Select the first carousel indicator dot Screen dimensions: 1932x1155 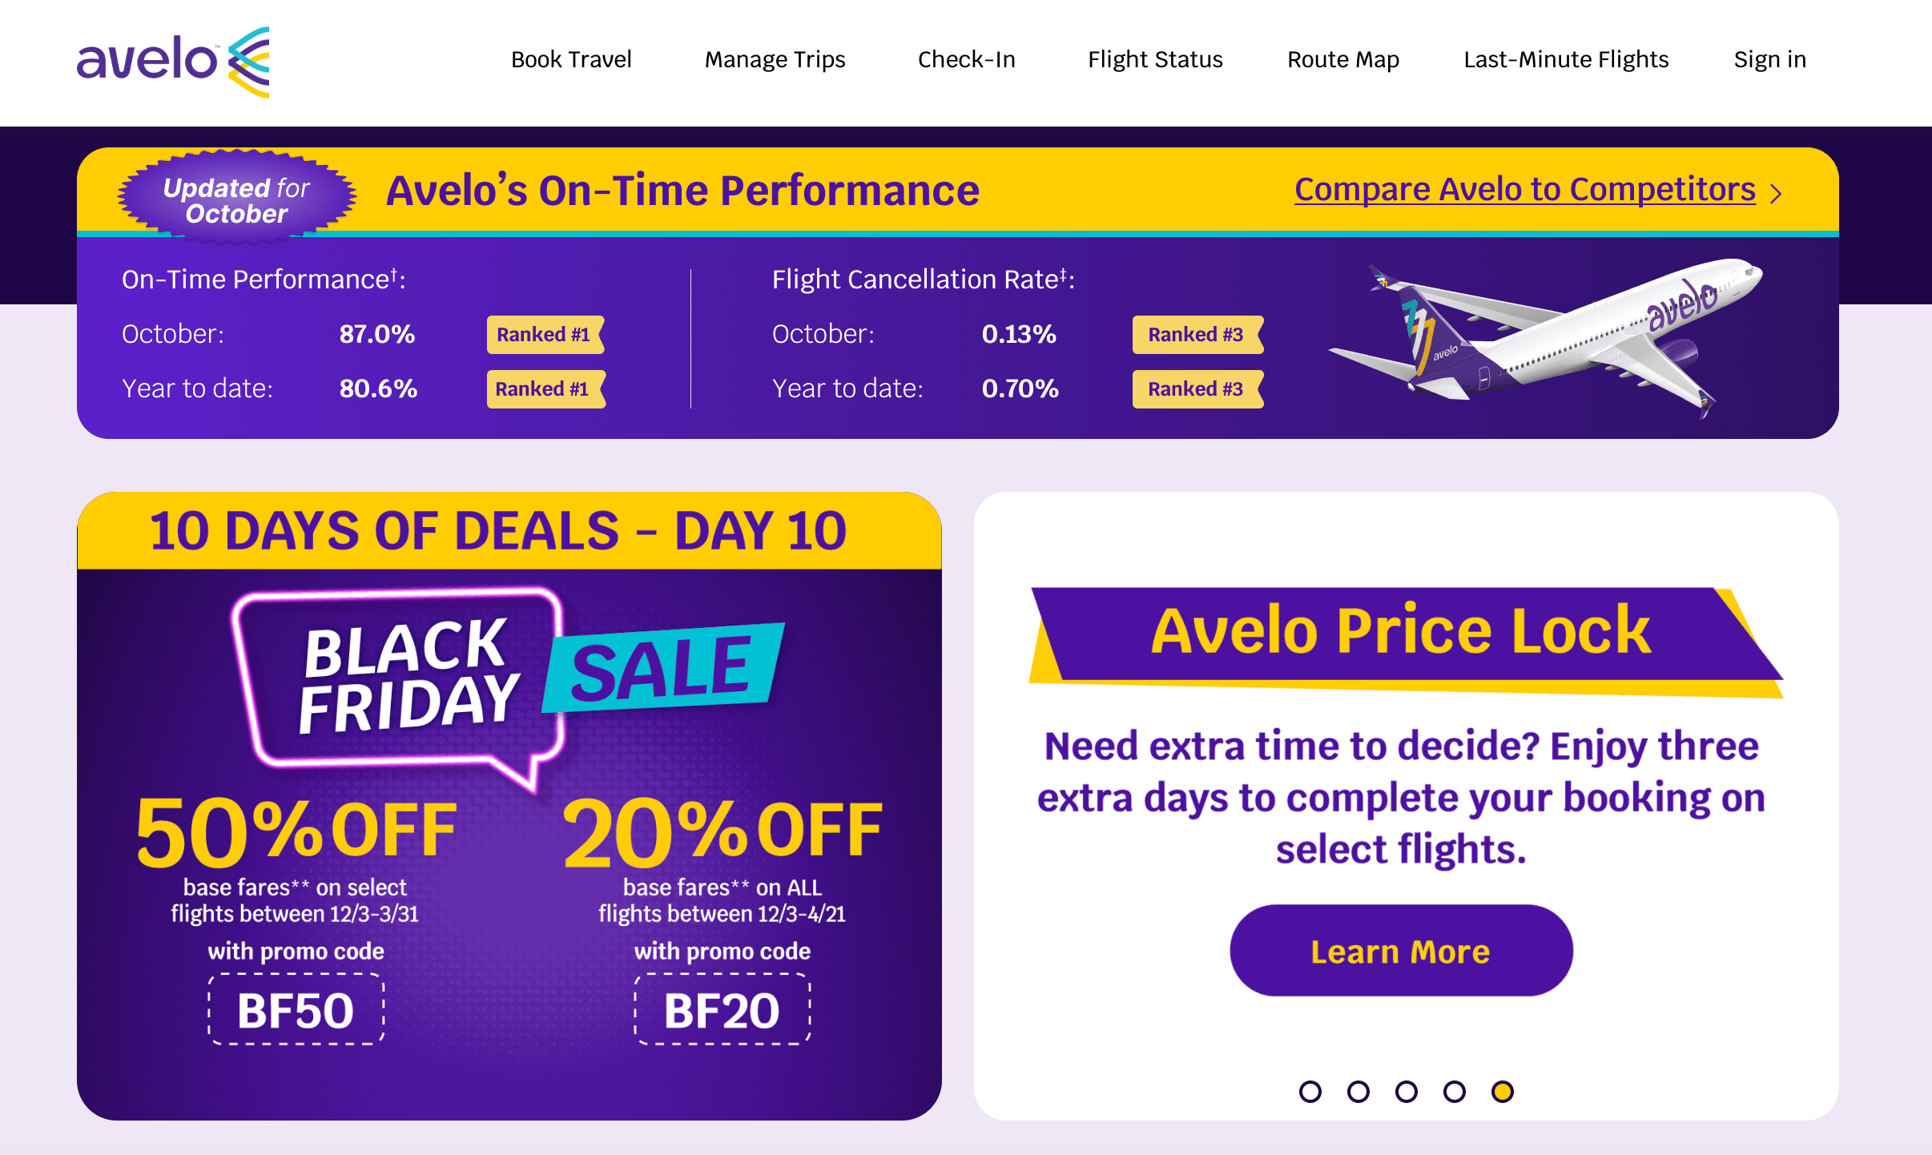click(1311, 1090)
